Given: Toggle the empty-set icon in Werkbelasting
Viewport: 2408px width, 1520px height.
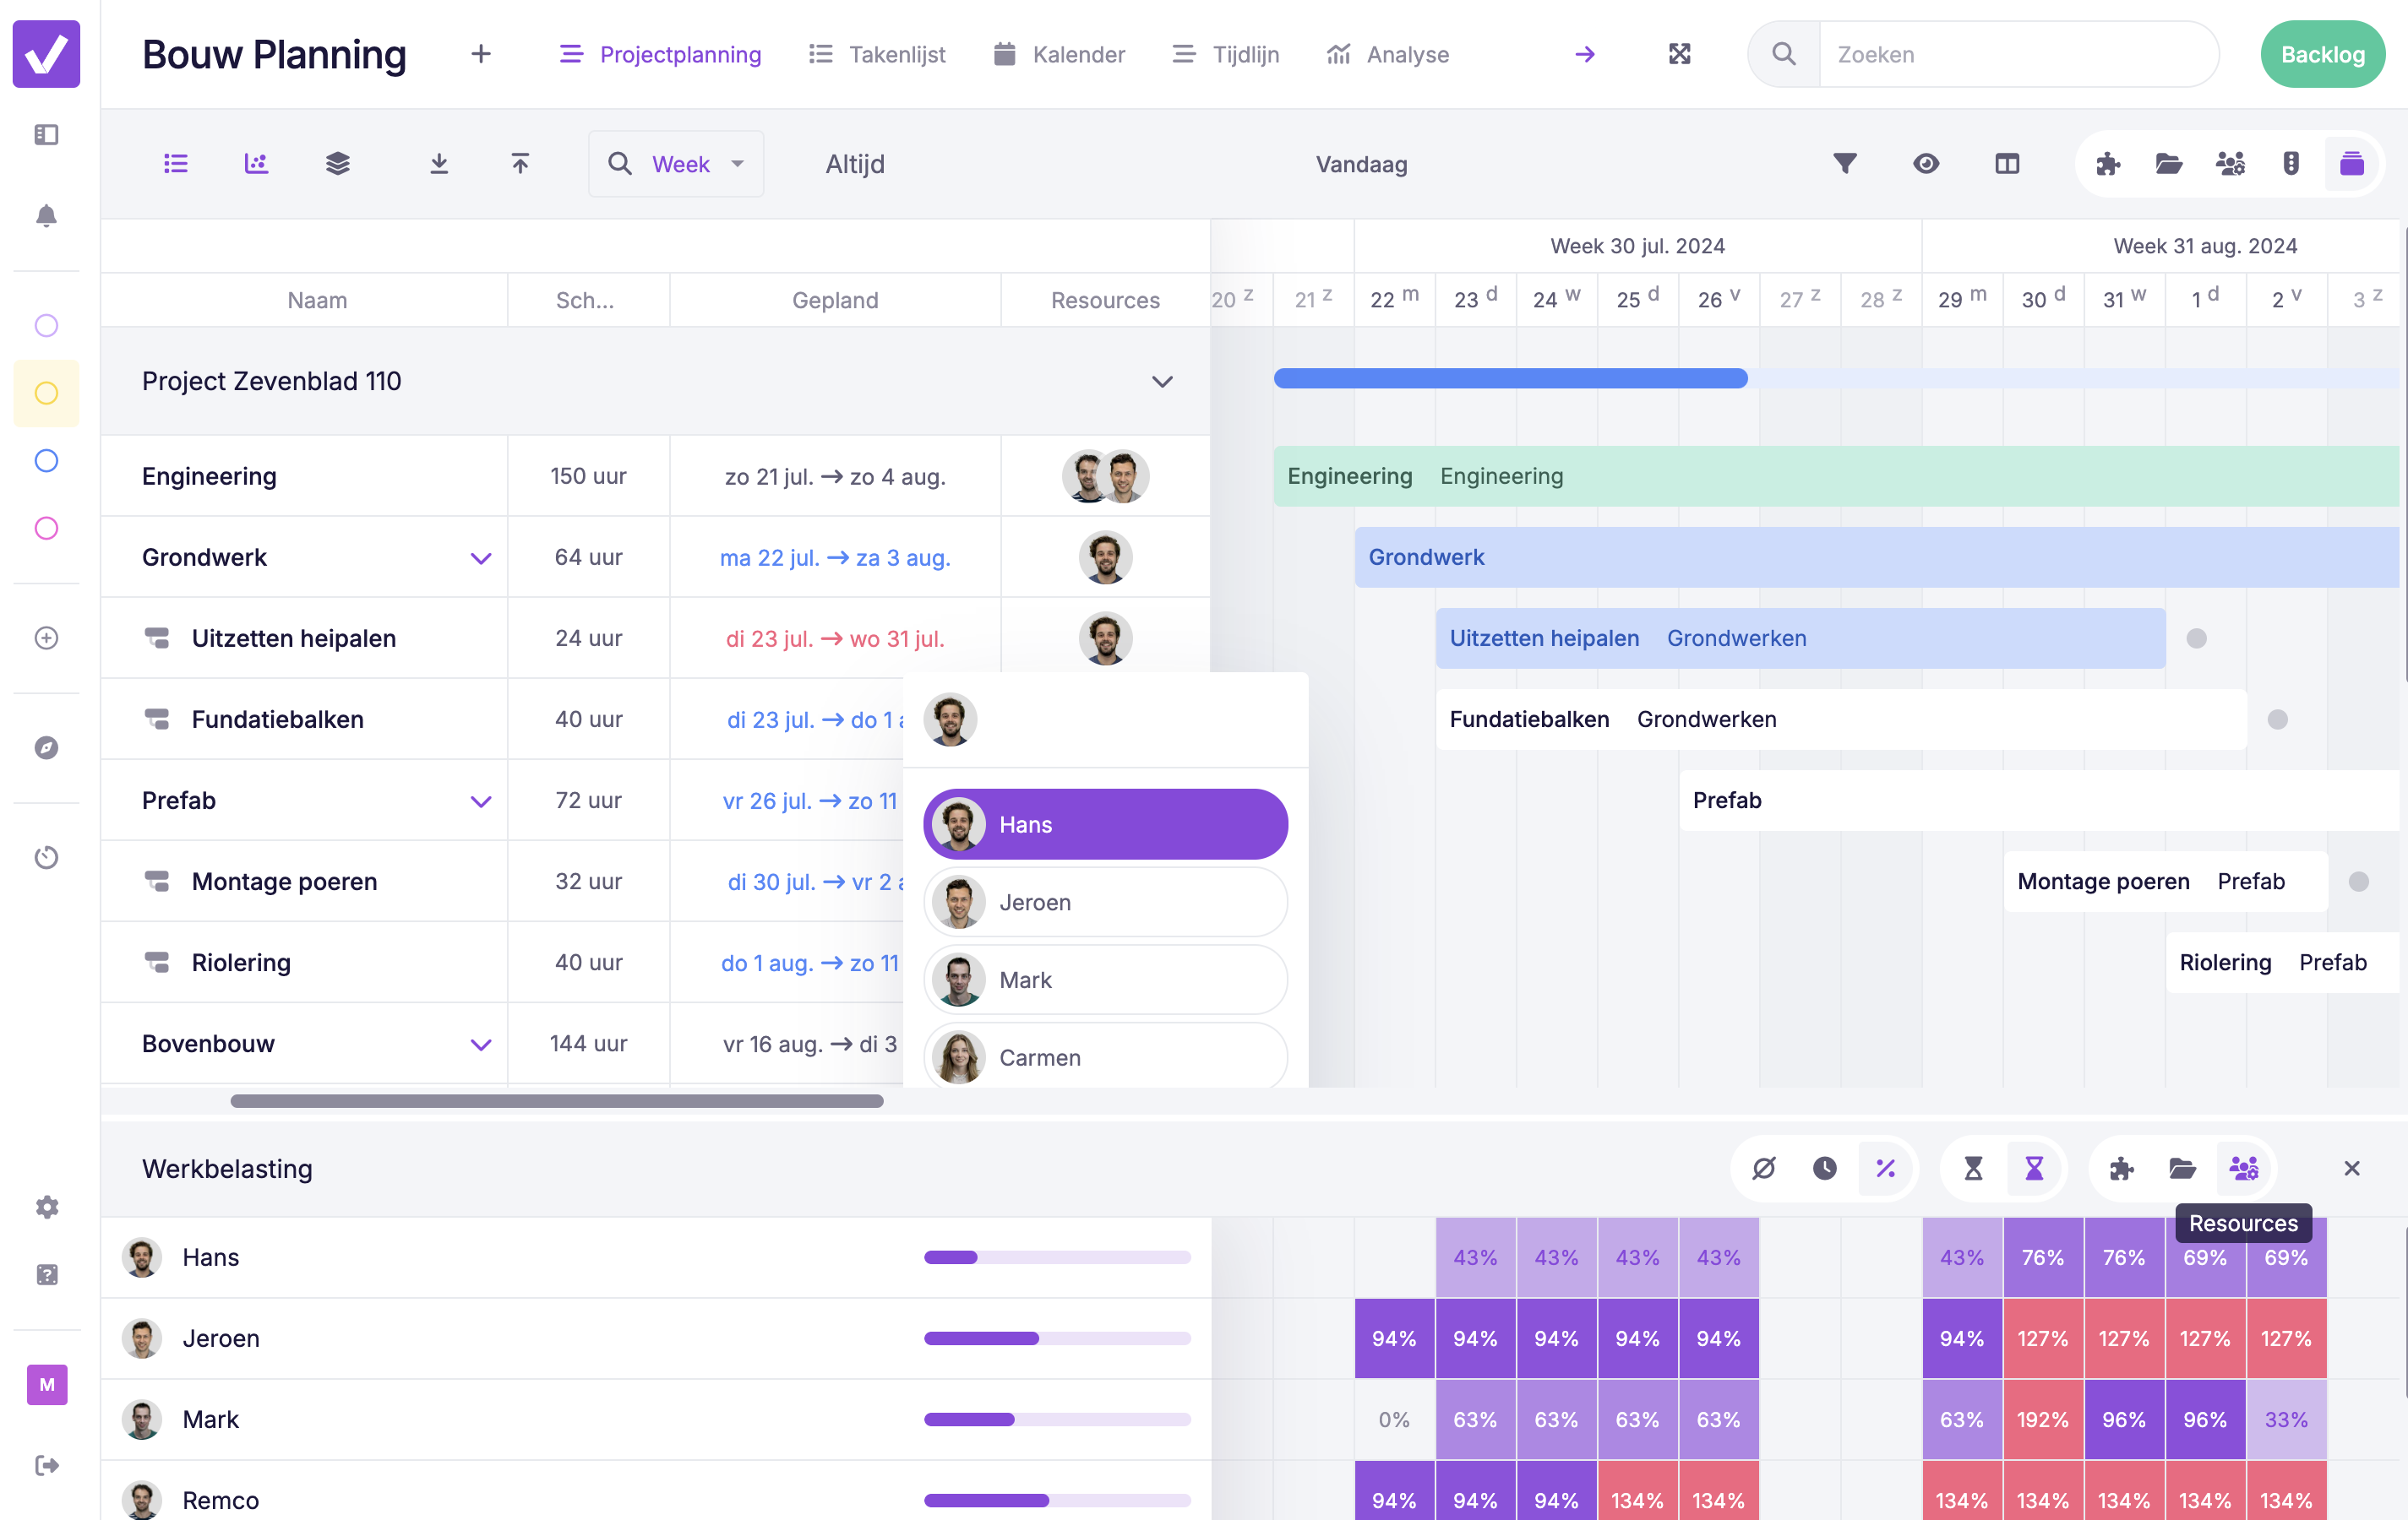Looking at the screenshot, I should (x=1764, y=1168).
